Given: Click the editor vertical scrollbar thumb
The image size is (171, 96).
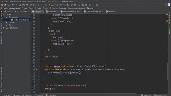Looking at the screenshot, I should click(168, 71).
